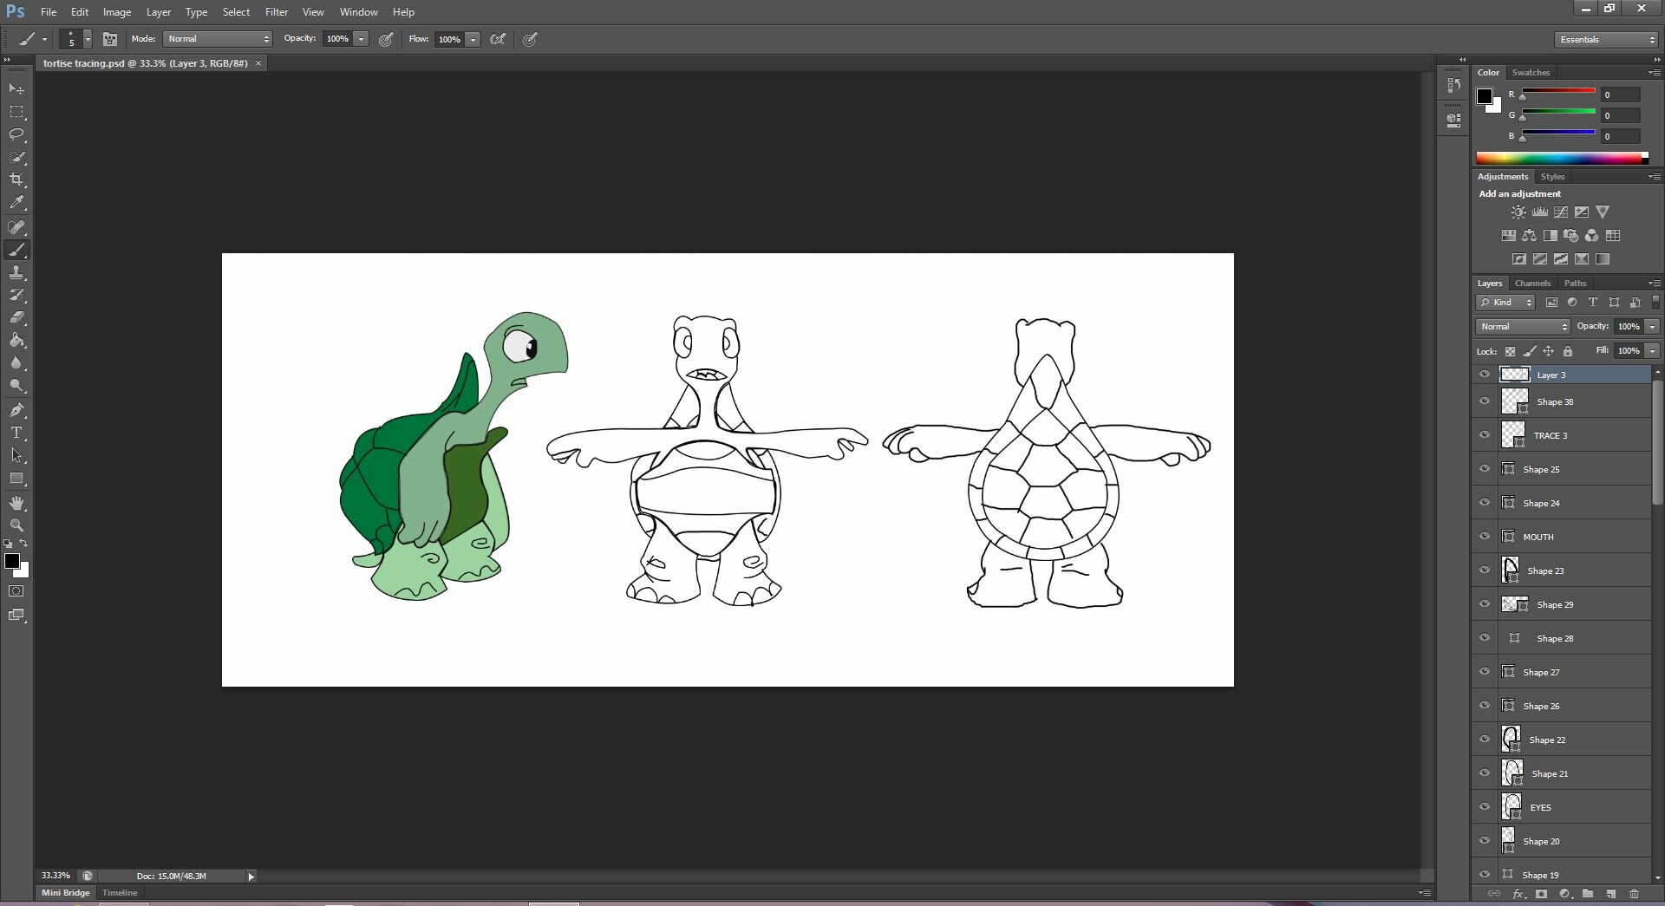Open the Filter menu
This screenshot has width=1665, height=906.
click(x=276, y=11)
